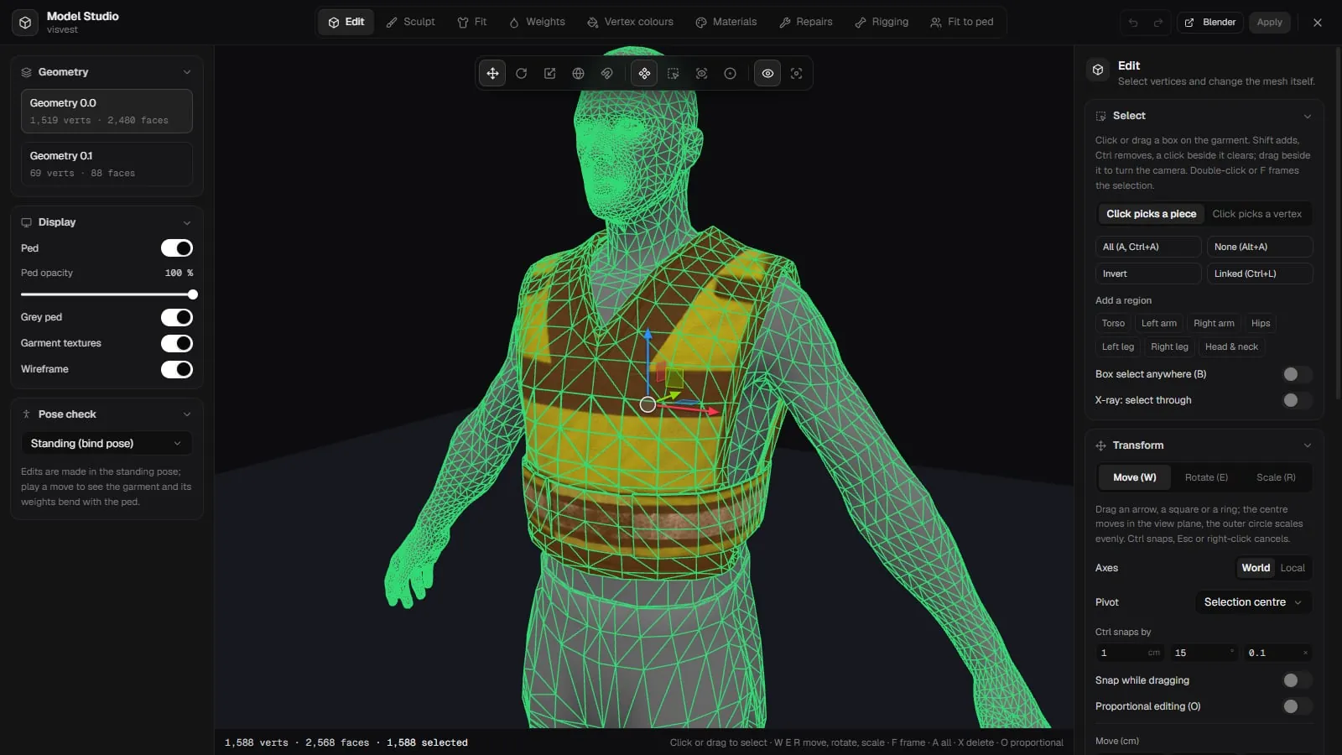Collapse the Geometry panel chevron
This screenshot has width=1342, height=755.
coord(187,72)
